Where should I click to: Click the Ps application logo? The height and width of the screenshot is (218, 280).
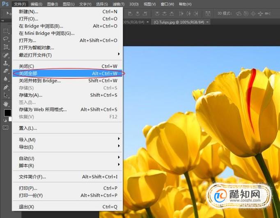click(5, 4)
